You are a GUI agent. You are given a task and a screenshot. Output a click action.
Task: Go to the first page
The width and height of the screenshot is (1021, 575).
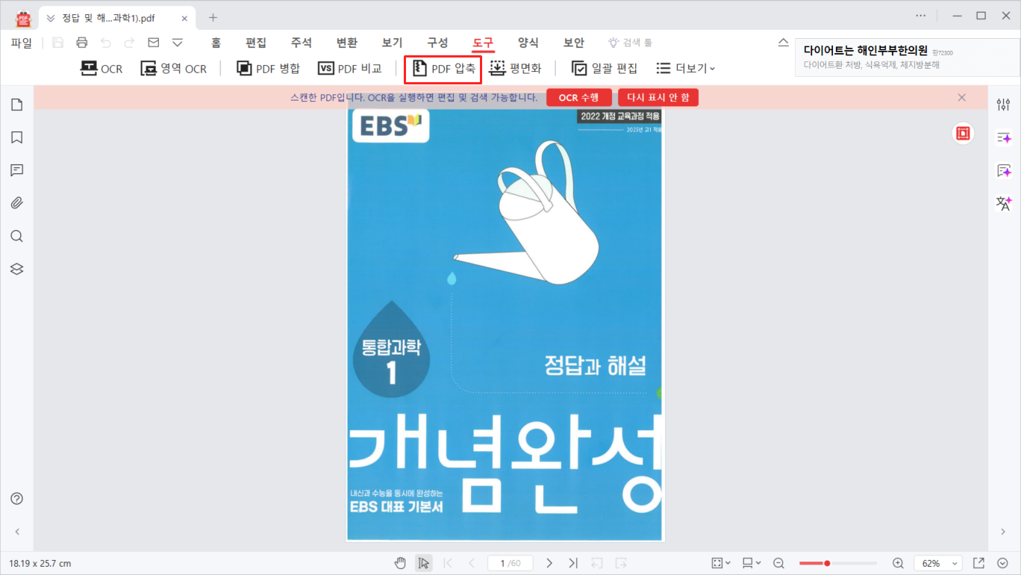coord(448,563)
